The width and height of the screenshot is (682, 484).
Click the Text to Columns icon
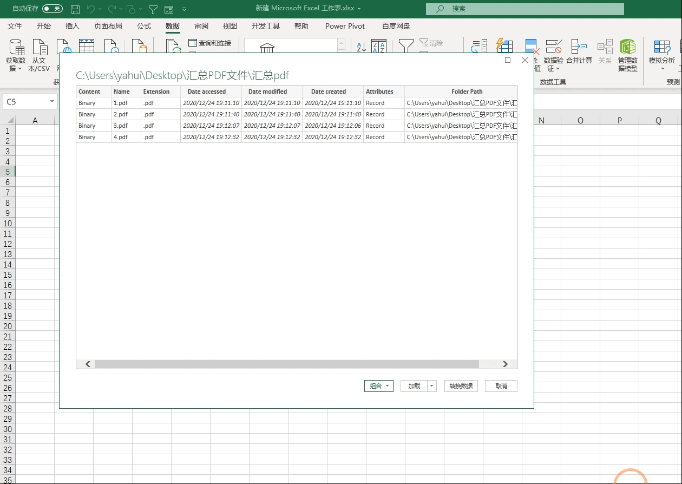479,45
